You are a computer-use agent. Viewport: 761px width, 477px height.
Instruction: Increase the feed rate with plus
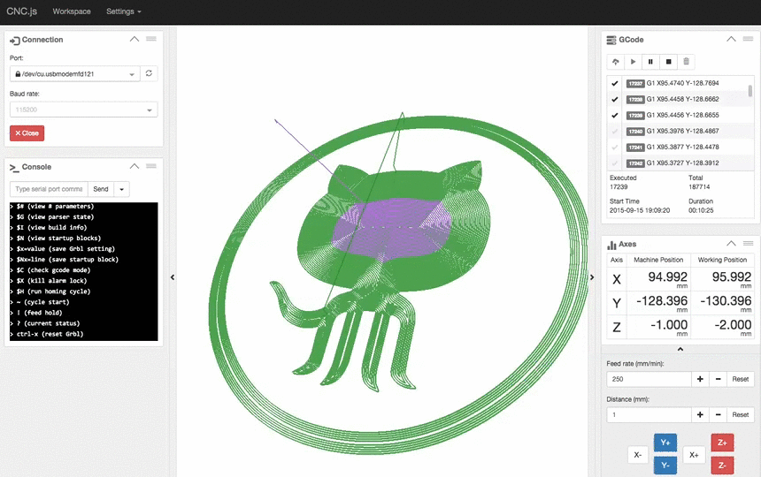click(700, 379)
